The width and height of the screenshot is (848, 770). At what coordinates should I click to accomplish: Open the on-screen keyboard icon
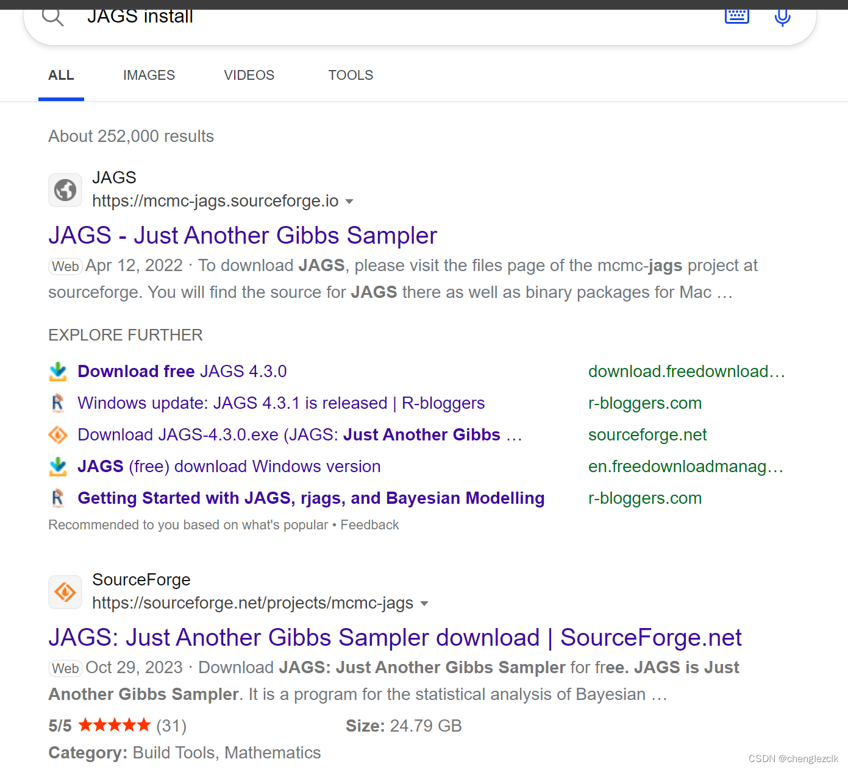tap(736, 16)
